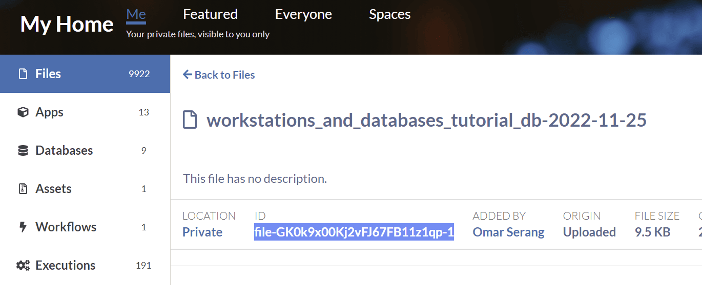Click the highlighted file ID text

(x=354, y=232)
